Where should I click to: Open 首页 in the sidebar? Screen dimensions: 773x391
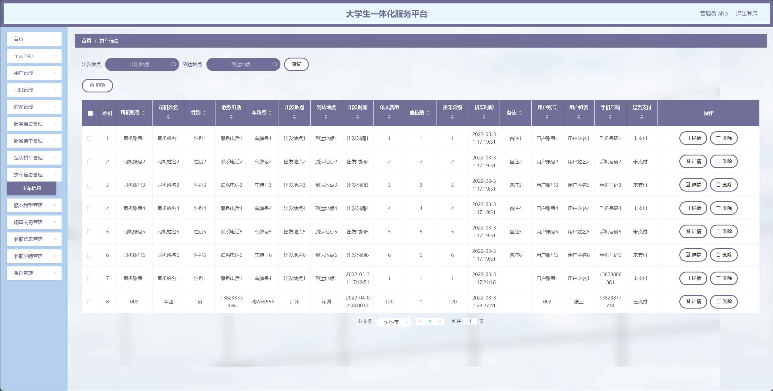coord(34,39)
